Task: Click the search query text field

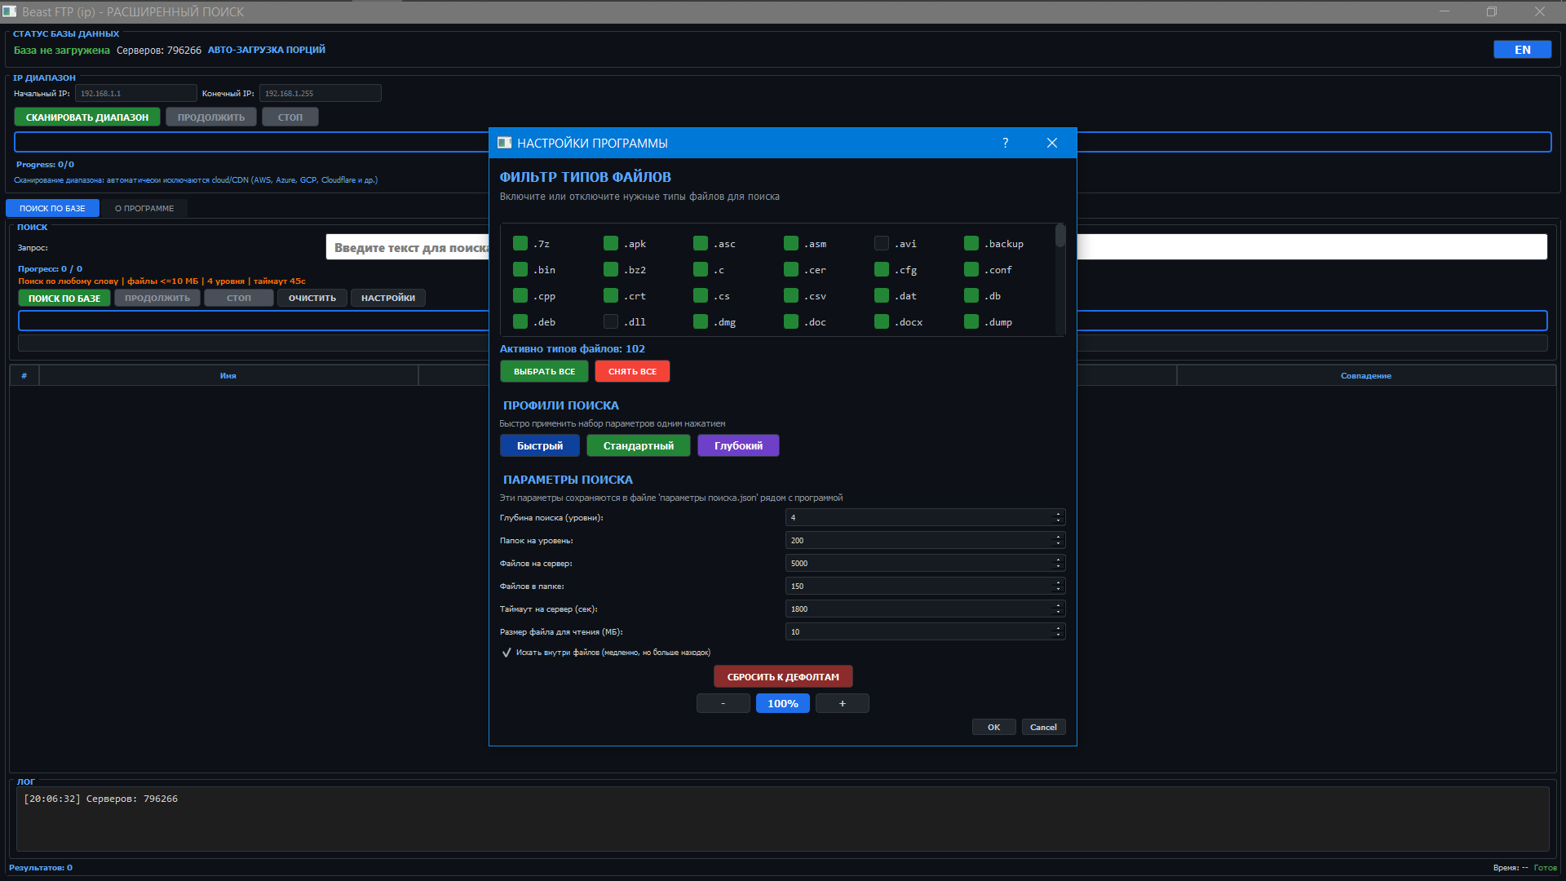Action: click(936, 247)
